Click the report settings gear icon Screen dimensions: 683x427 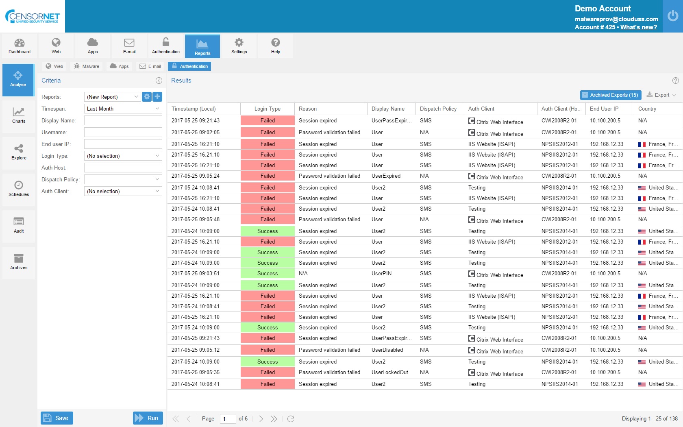click(x=147, y=97)
